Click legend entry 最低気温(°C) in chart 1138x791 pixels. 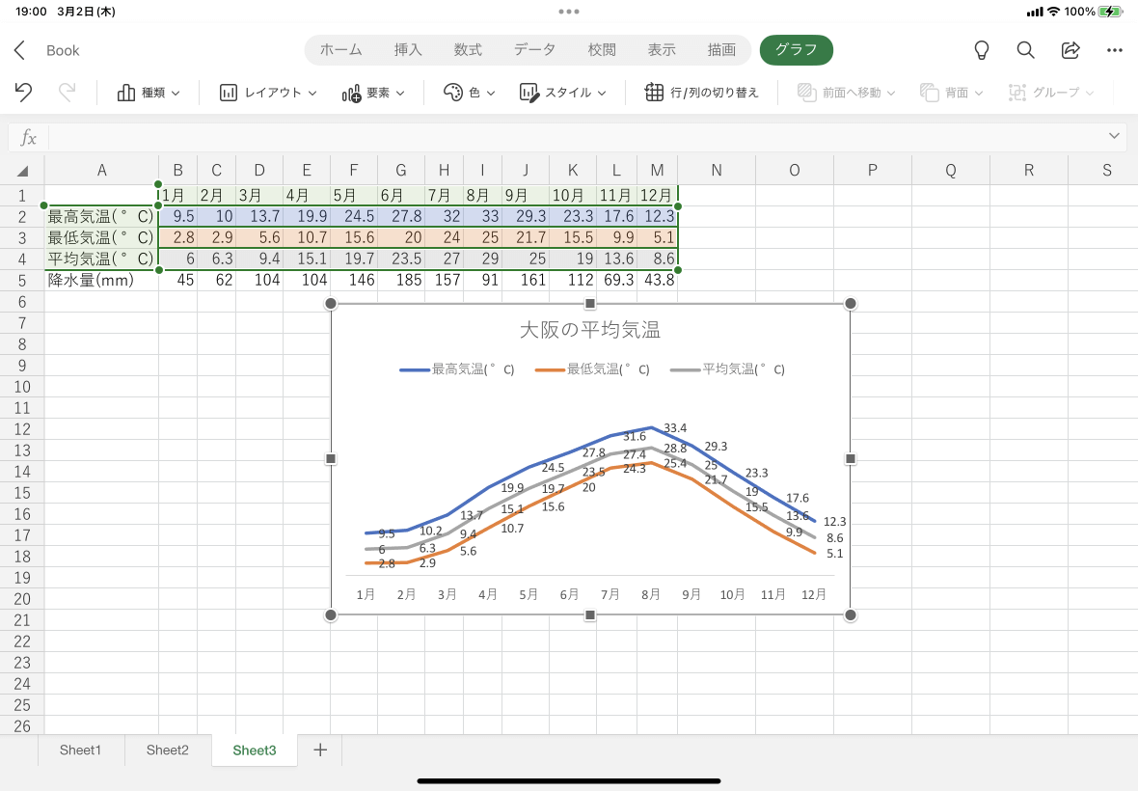coord(592,369)
